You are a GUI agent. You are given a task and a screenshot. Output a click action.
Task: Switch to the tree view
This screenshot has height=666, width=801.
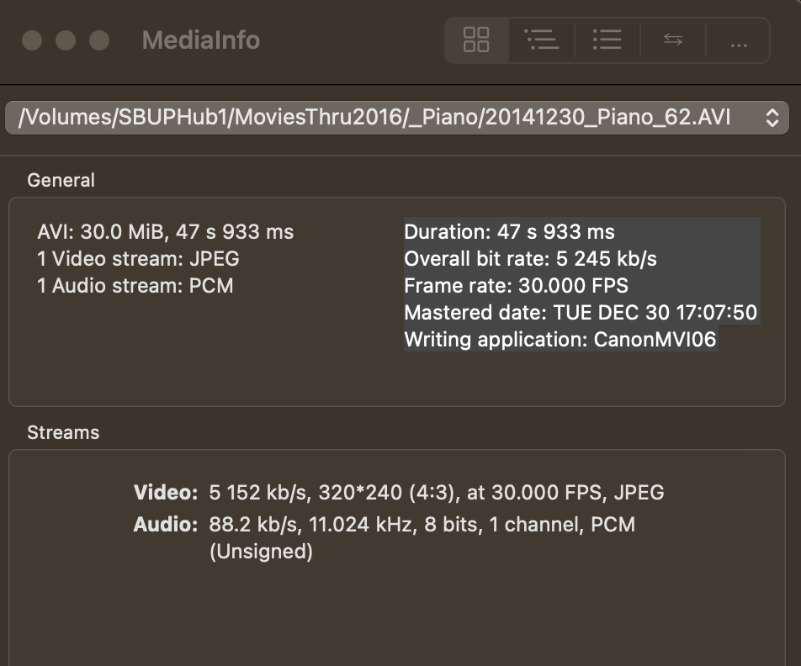point(541,40)
